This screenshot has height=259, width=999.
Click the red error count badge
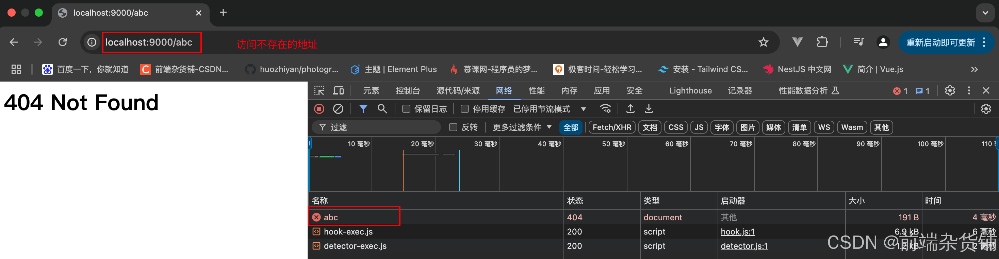pyautogui.click(x=900, y=91)
